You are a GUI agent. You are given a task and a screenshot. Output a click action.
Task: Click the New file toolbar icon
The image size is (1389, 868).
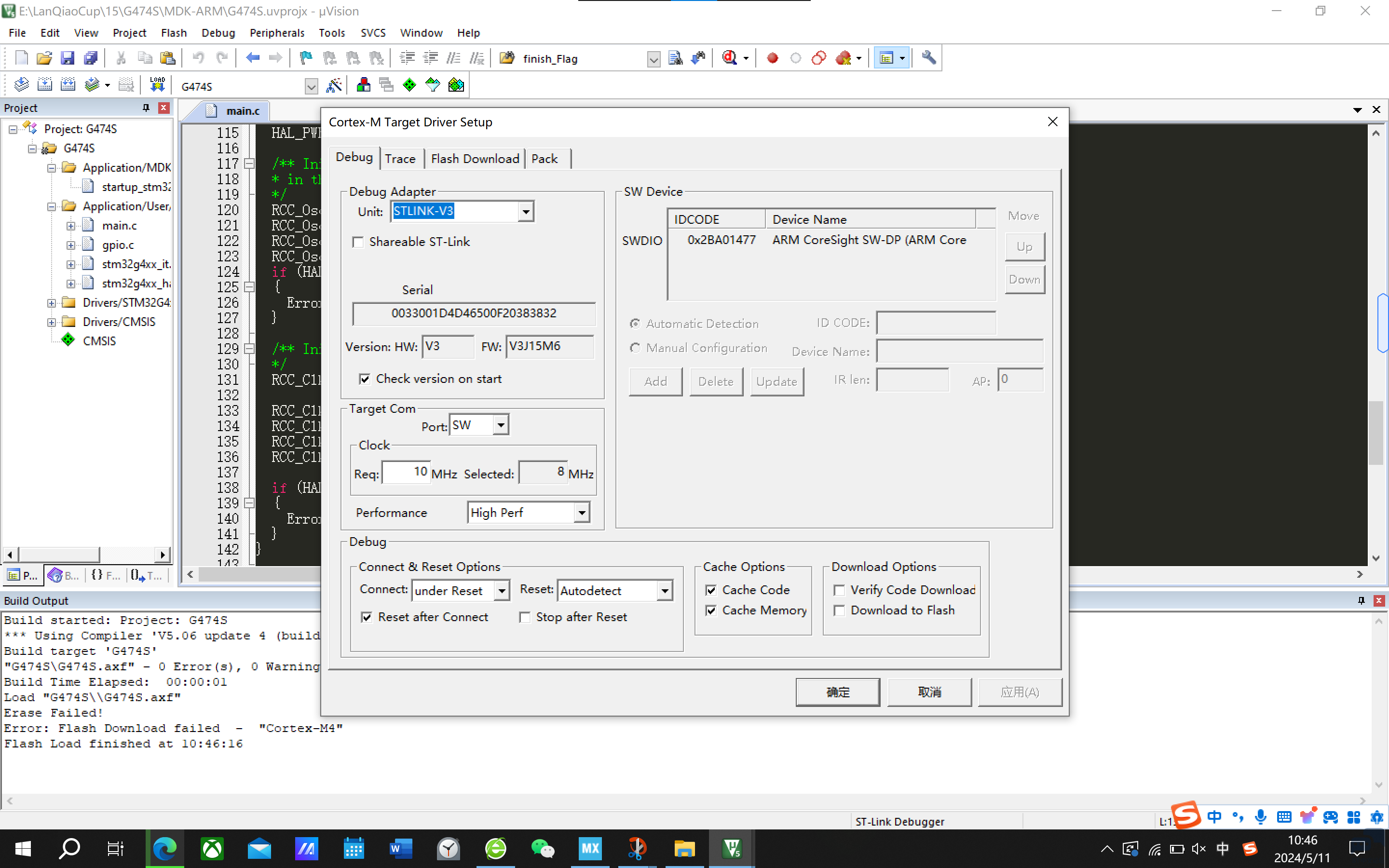pos(21,58)
